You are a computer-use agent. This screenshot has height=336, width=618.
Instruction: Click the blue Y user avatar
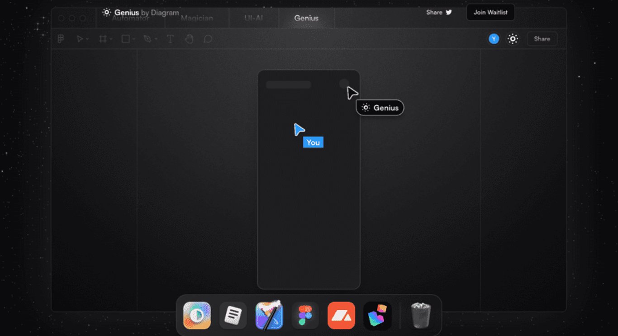tap(494, 39)
